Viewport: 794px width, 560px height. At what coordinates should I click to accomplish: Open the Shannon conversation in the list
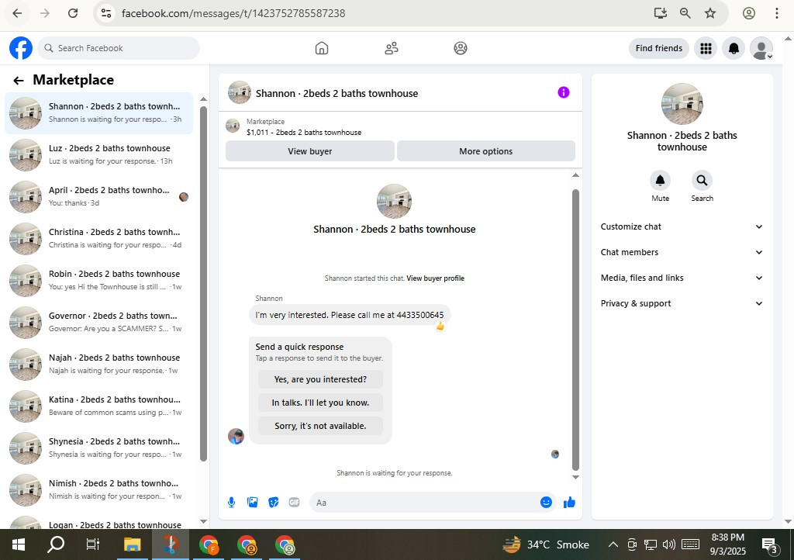98,113
